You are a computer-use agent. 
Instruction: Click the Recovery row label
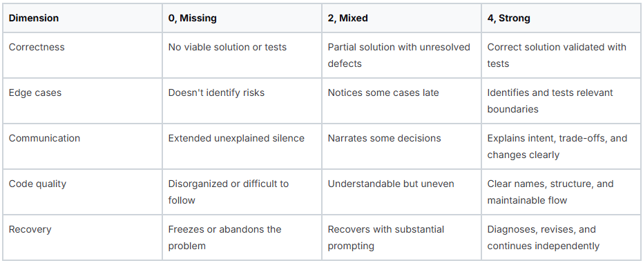click(x=82, y=237)
